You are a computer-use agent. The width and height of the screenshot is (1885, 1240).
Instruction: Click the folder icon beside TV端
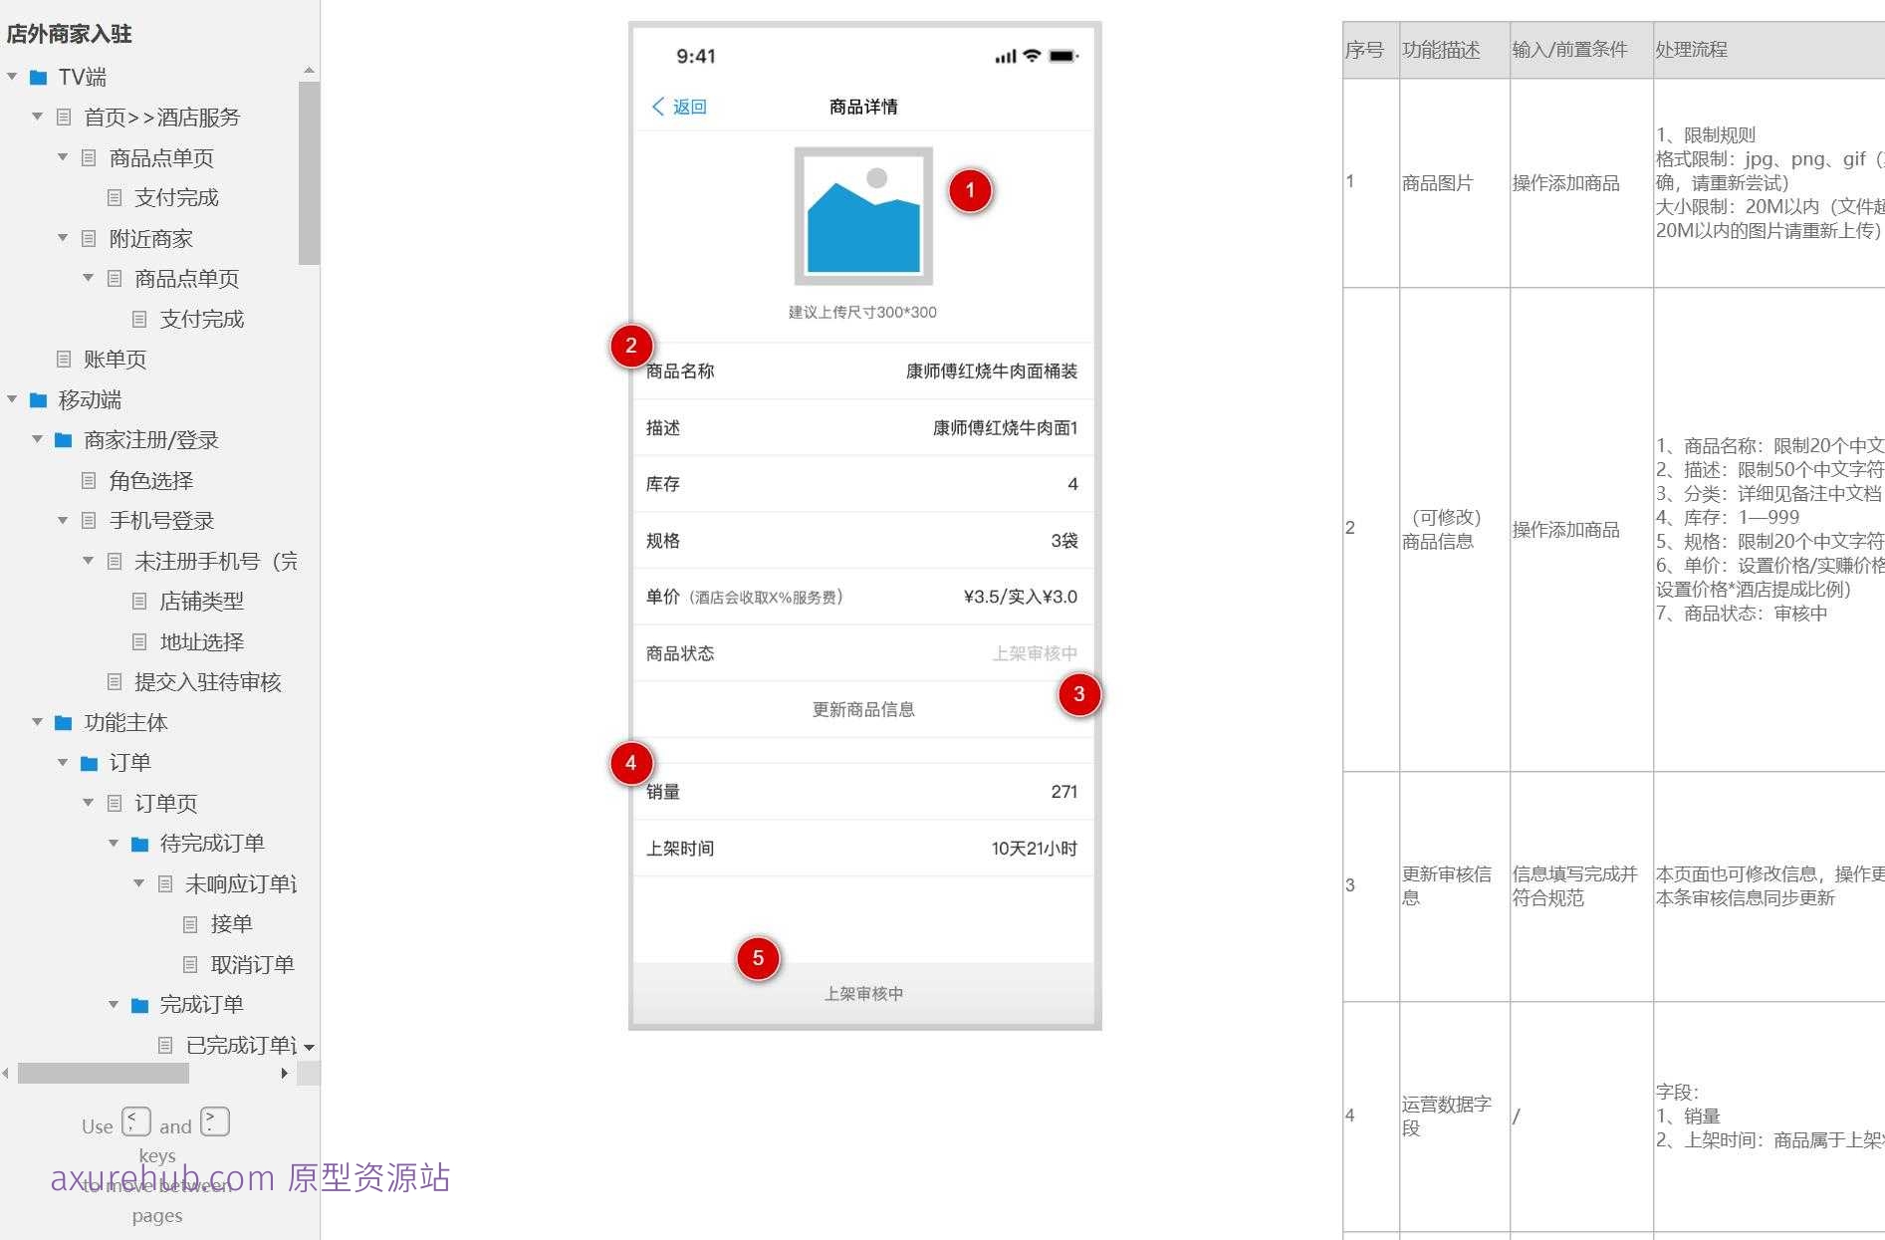tap(37, 77)
